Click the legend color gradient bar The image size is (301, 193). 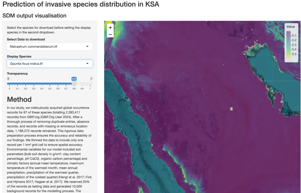coord(288,44)
